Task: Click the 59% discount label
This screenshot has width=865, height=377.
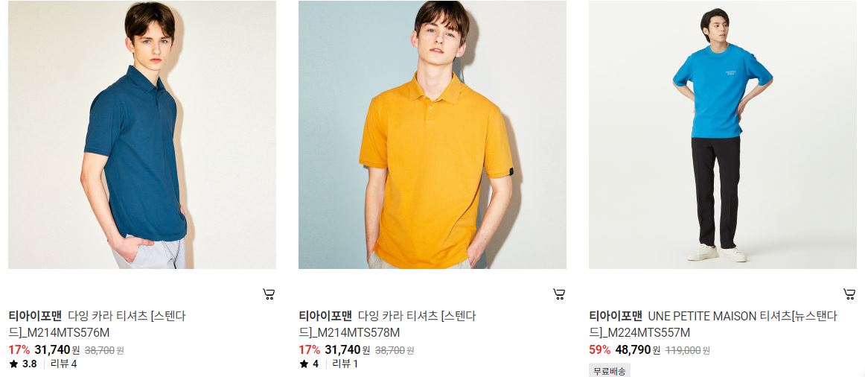Action: pyautogui.click(x=600, y=350)
